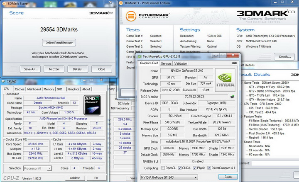Click the Validate button in CPU-Z
This screenshot has height=182, width=299.
click(x=75, y=178)
